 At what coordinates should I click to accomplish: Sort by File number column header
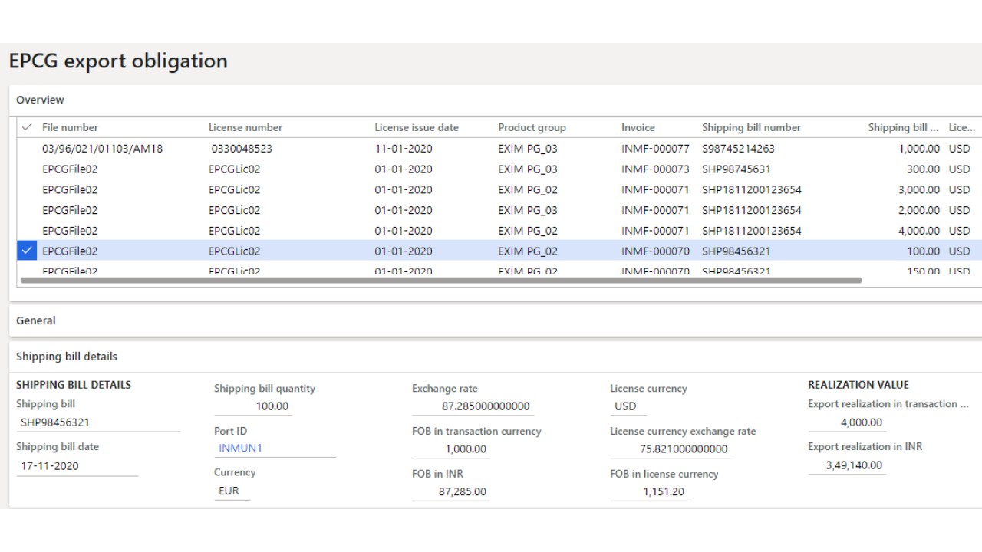(70, 127)
